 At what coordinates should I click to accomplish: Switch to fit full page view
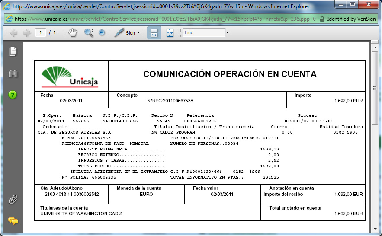[x=170, y=32]
